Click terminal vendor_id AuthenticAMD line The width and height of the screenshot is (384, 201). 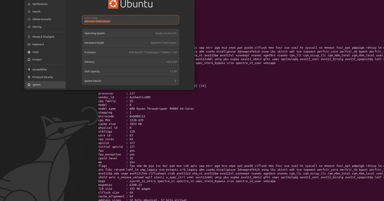(124, 97)
